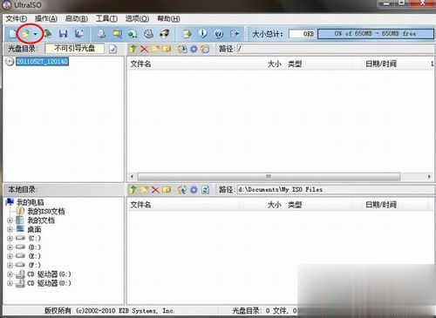
Task: Click the 0KB total size field
Action: coord(302,34)
